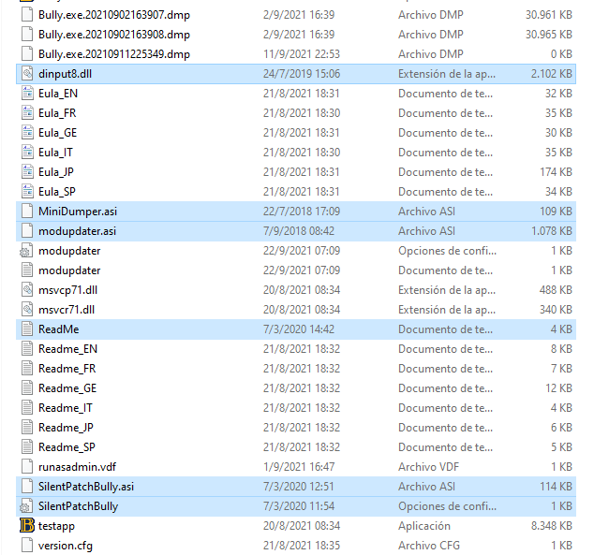Select the version.cfg file name

[66, 546]
